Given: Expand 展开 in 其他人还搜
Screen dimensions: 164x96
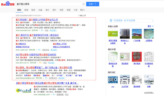Looking at the screenshot, I should click(150, 26).
